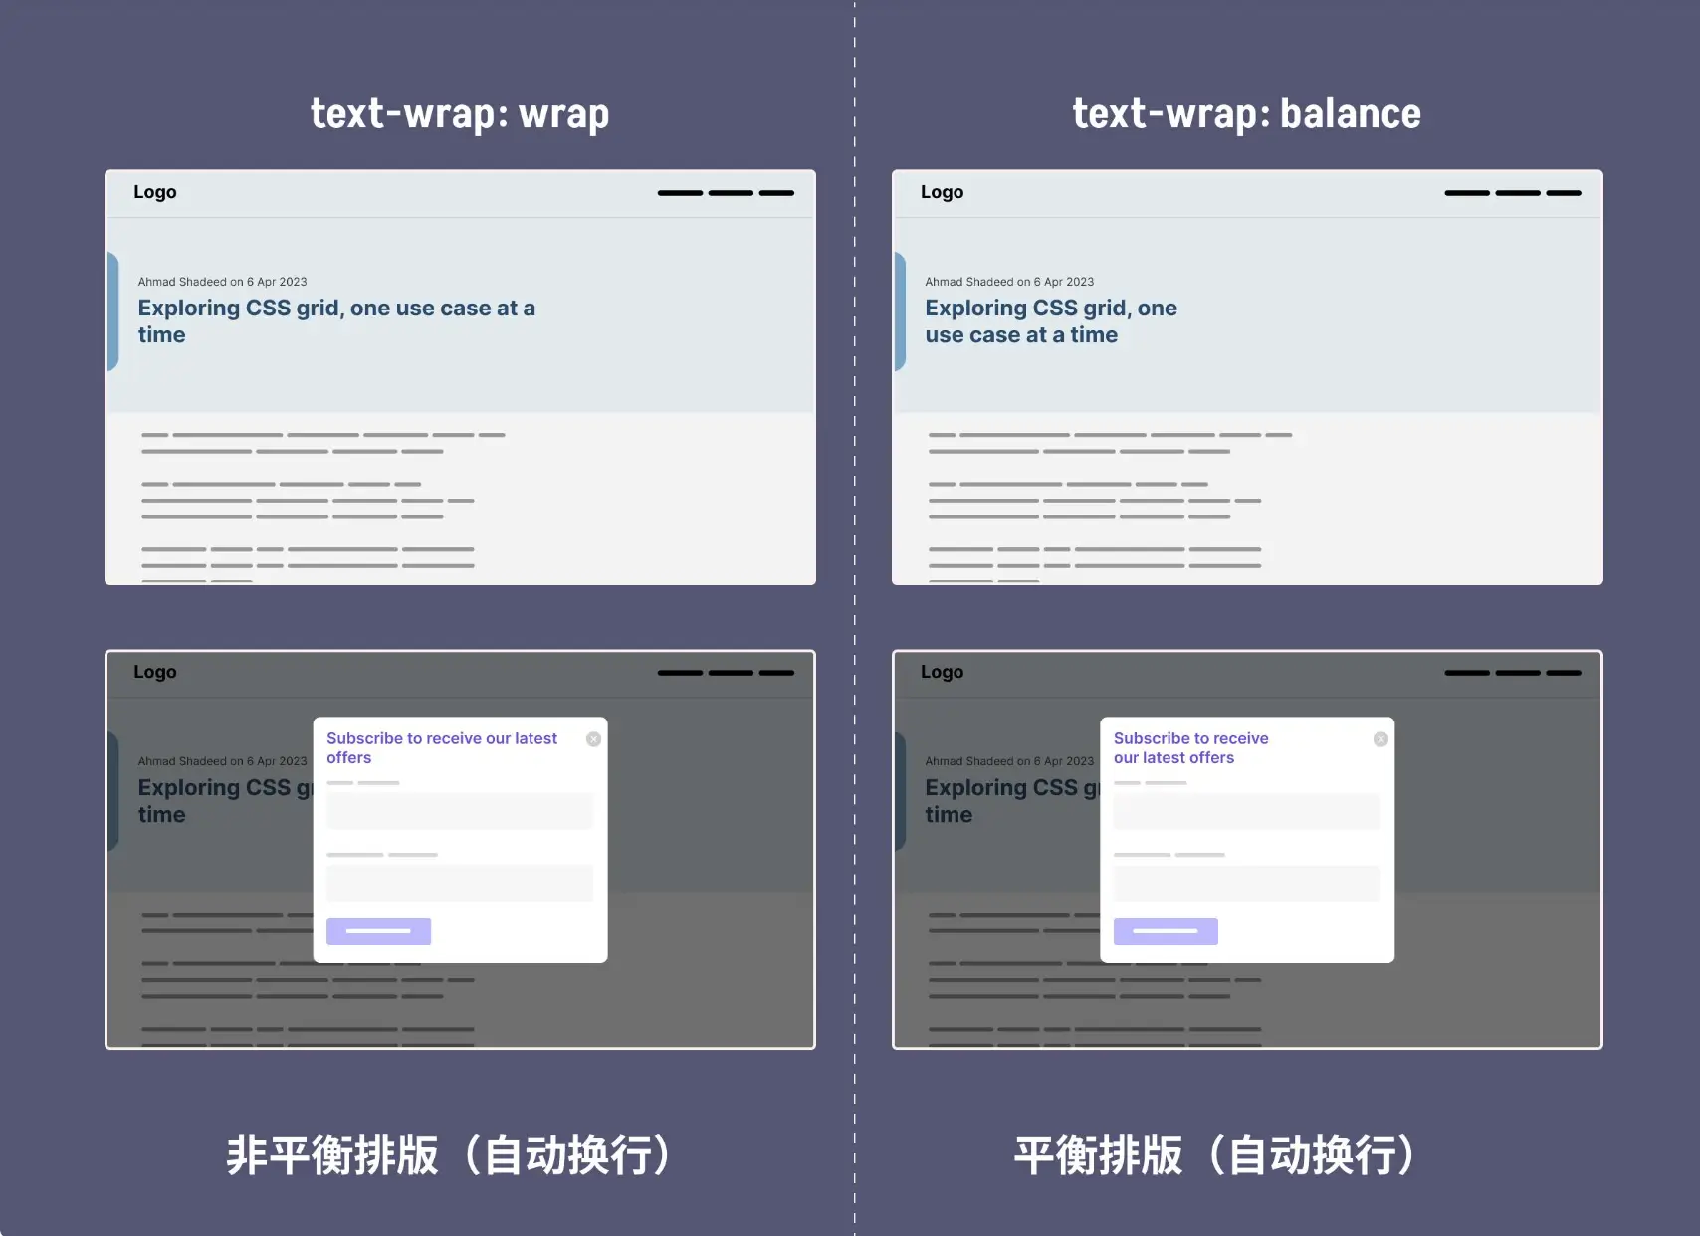Focus second input field in right modal

point(1246,883)
